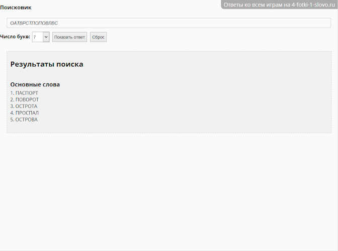The width and height of the screenshot is (338, 251).
Task: Select the result word ПОВОРОТ
Action: tap(27, 99)
